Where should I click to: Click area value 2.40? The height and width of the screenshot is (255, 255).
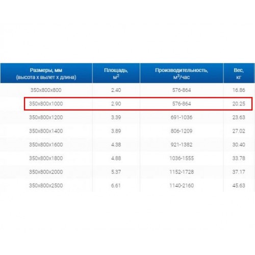coord(116,90)
